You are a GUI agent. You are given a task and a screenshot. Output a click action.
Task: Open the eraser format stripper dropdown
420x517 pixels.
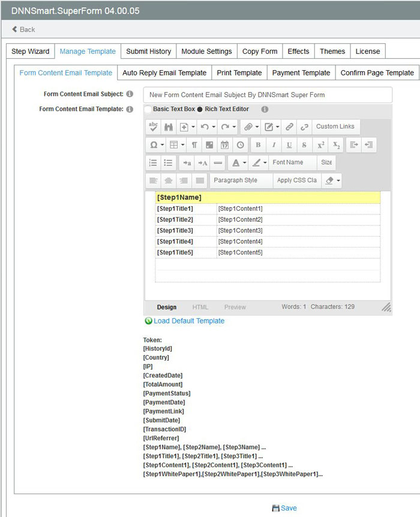[x=332, y=180]
